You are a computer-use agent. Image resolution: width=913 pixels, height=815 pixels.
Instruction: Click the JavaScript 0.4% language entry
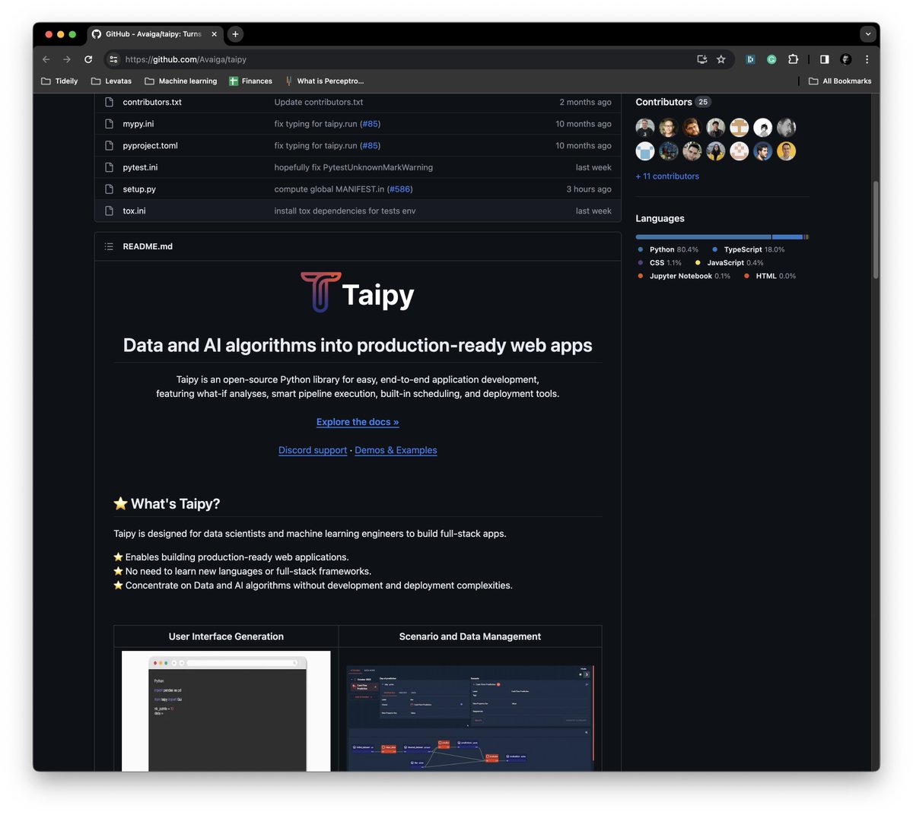tap(730, 263)
